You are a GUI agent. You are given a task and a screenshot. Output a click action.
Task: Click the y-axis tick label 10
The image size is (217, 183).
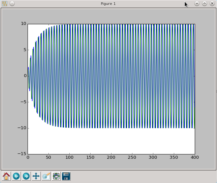tap(23, 24)
